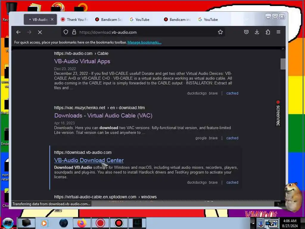Image resolution: width=305 pixels, height=229 pixels.
Task: Open cached link of VB-Audio Download Center
Action: [x=232, y=182]
